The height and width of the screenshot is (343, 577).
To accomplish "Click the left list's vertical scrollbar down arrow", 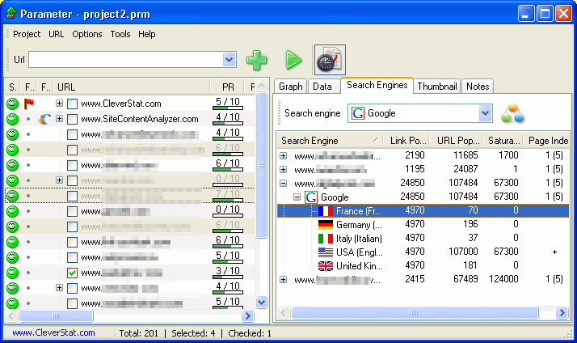I will coord(261,303).
